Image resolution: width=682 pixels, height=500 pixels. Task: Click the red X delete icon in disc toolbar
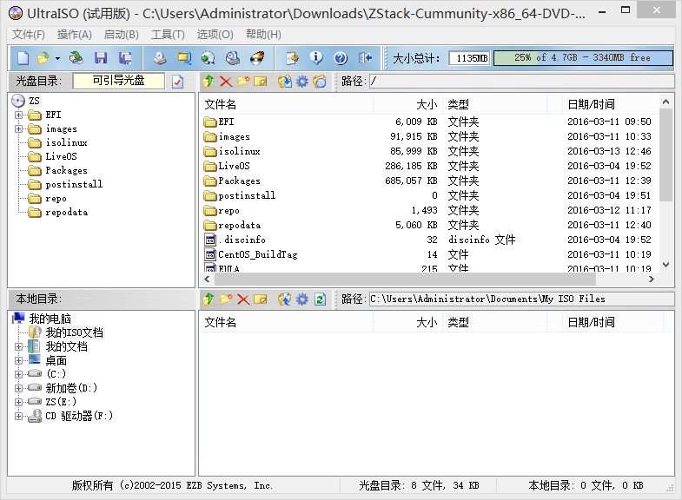pyautogui.click(x=226, y=82)
